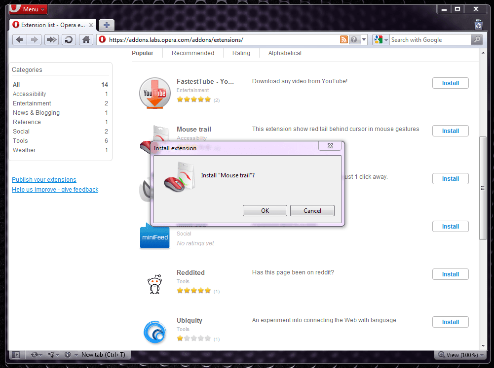494x368 pixels.
Task: Click the page vertical scrollbar thumb
Action: (x=483, y=188)
